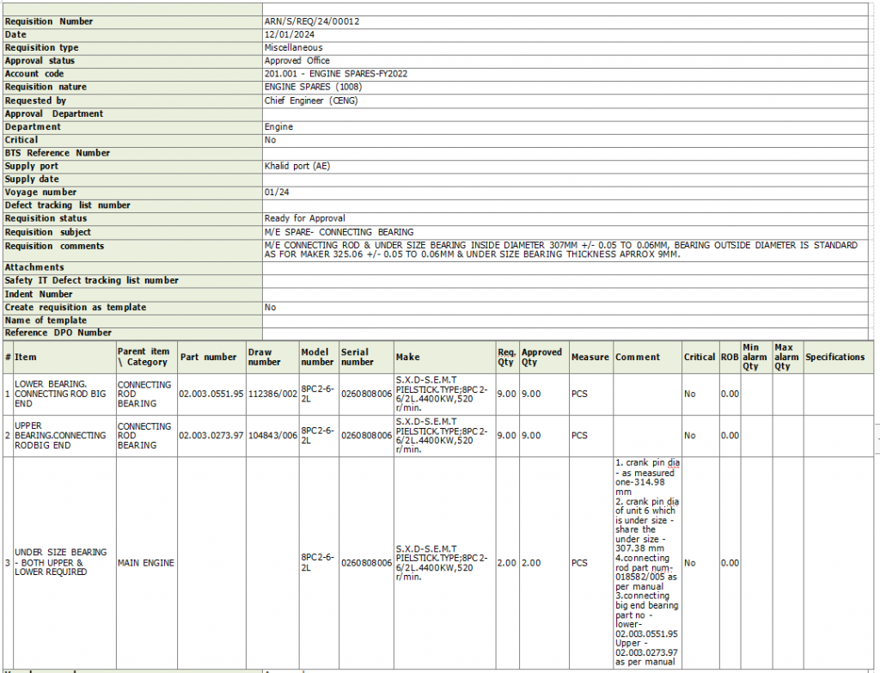Image resolution: width=880 pixels, height=673 pixels.
Task: Click the "Specifications" column header
Action: (834, 357)
